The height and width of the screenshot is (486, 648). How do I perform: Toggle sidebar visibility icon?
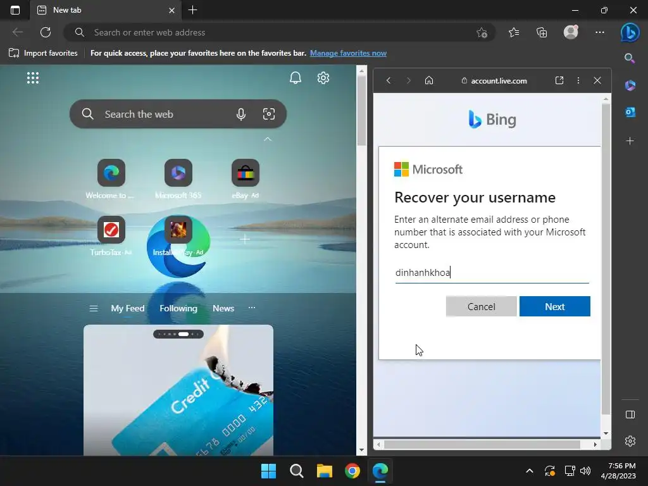click(630, 414)
